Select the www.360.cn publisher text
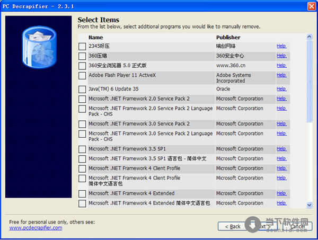This screenshot has height=240, width=318. pyautogui.click(x=231, y=66)
